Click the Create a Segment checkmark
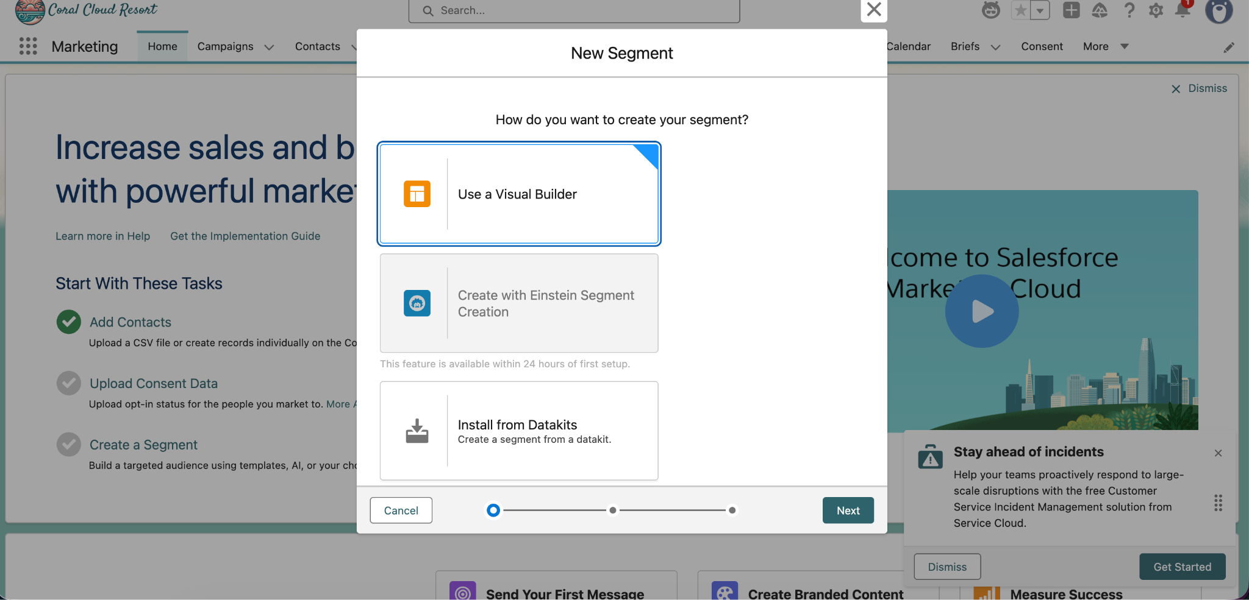 tap(69, 445)
